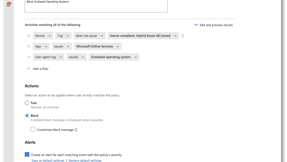Click Restore default settings link
The width and height of the screenshot is (287, 162).
85,160
